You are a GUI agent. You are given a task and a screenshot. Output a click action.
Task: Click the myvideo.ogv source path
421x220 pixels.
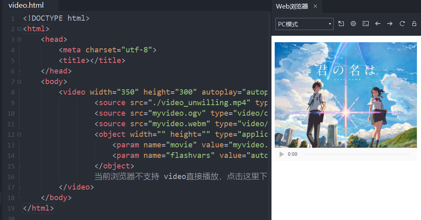coord(177,113)
